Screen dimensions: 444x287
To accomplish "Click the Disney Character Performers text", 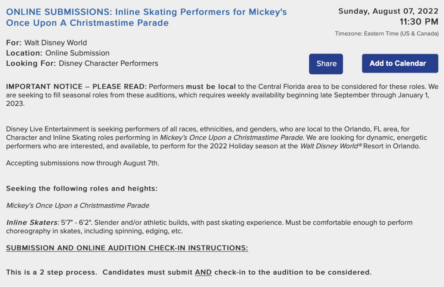I will (x=108, y=63).
